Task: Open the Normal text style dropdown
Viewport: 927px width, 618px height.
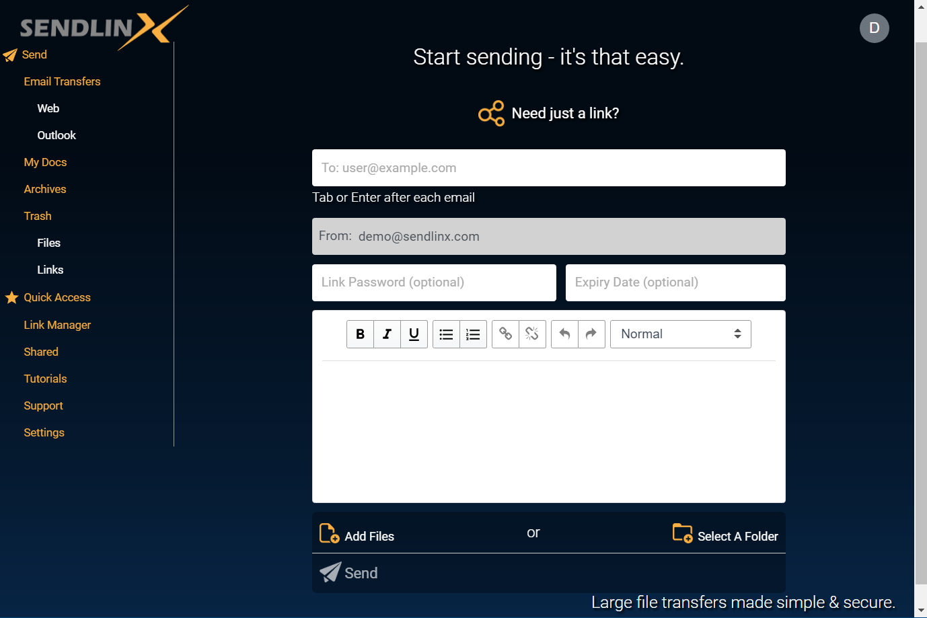Action: pyautogui.click(x=680, y=334)
